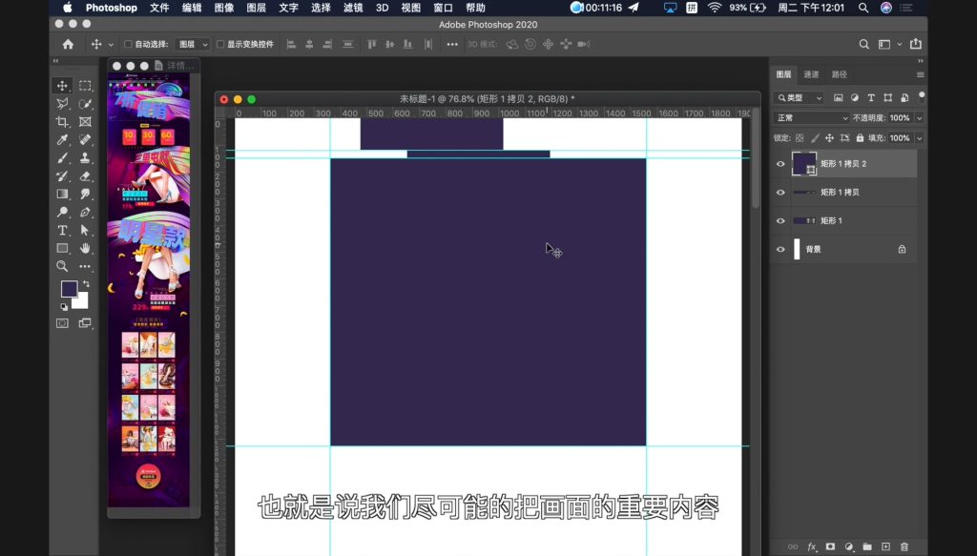Screen dimensions: 977x556
Task: Toggle visibility of 背景 layer
Action: point(780,249)
